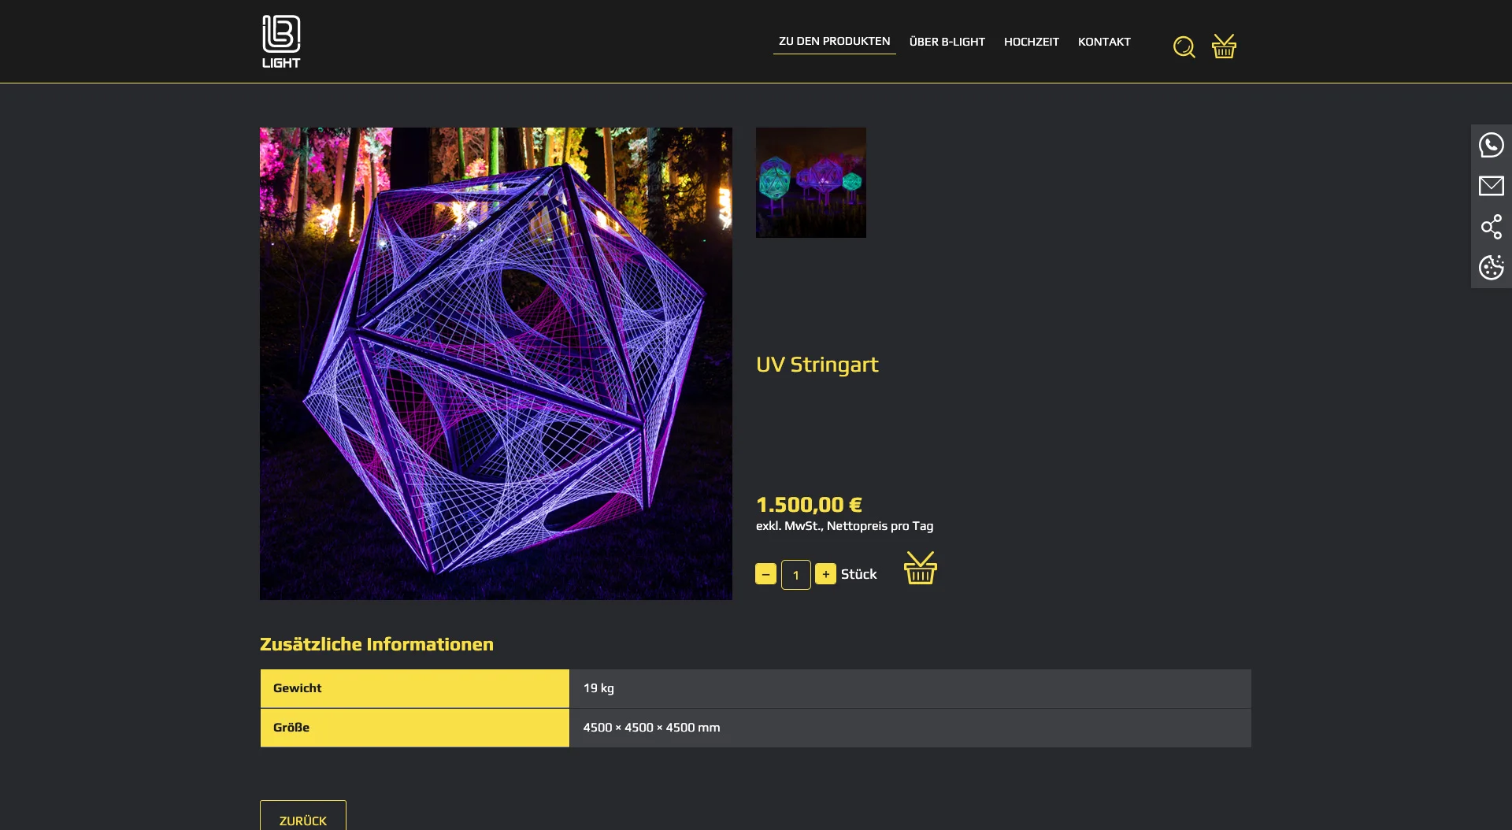
Task: Click the email envelope sidebar icon
Action: (1491, 186)
